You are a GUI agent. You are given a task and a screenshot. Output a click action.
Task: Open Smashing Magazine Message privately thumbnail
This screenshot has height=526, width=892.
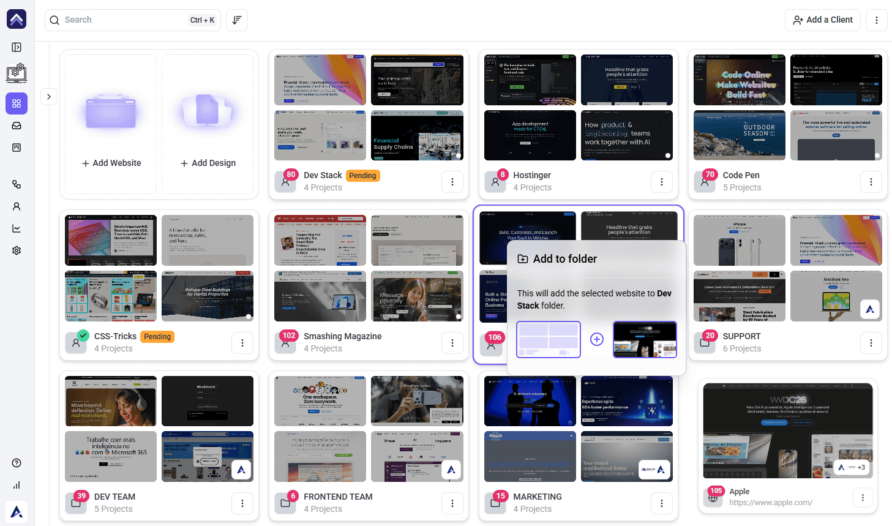[x=417, y=296]
